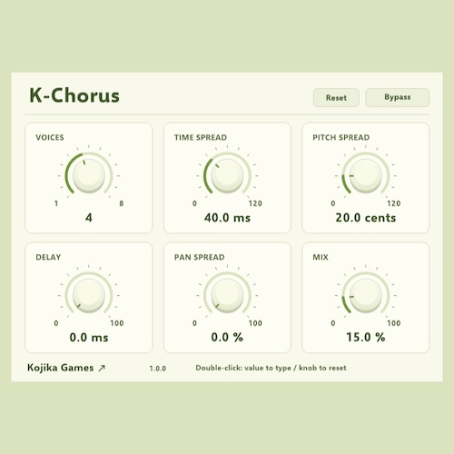The width and height of the screenshot is (454, 454).
Task: Click the Voices knob
Action: (89, 175)
